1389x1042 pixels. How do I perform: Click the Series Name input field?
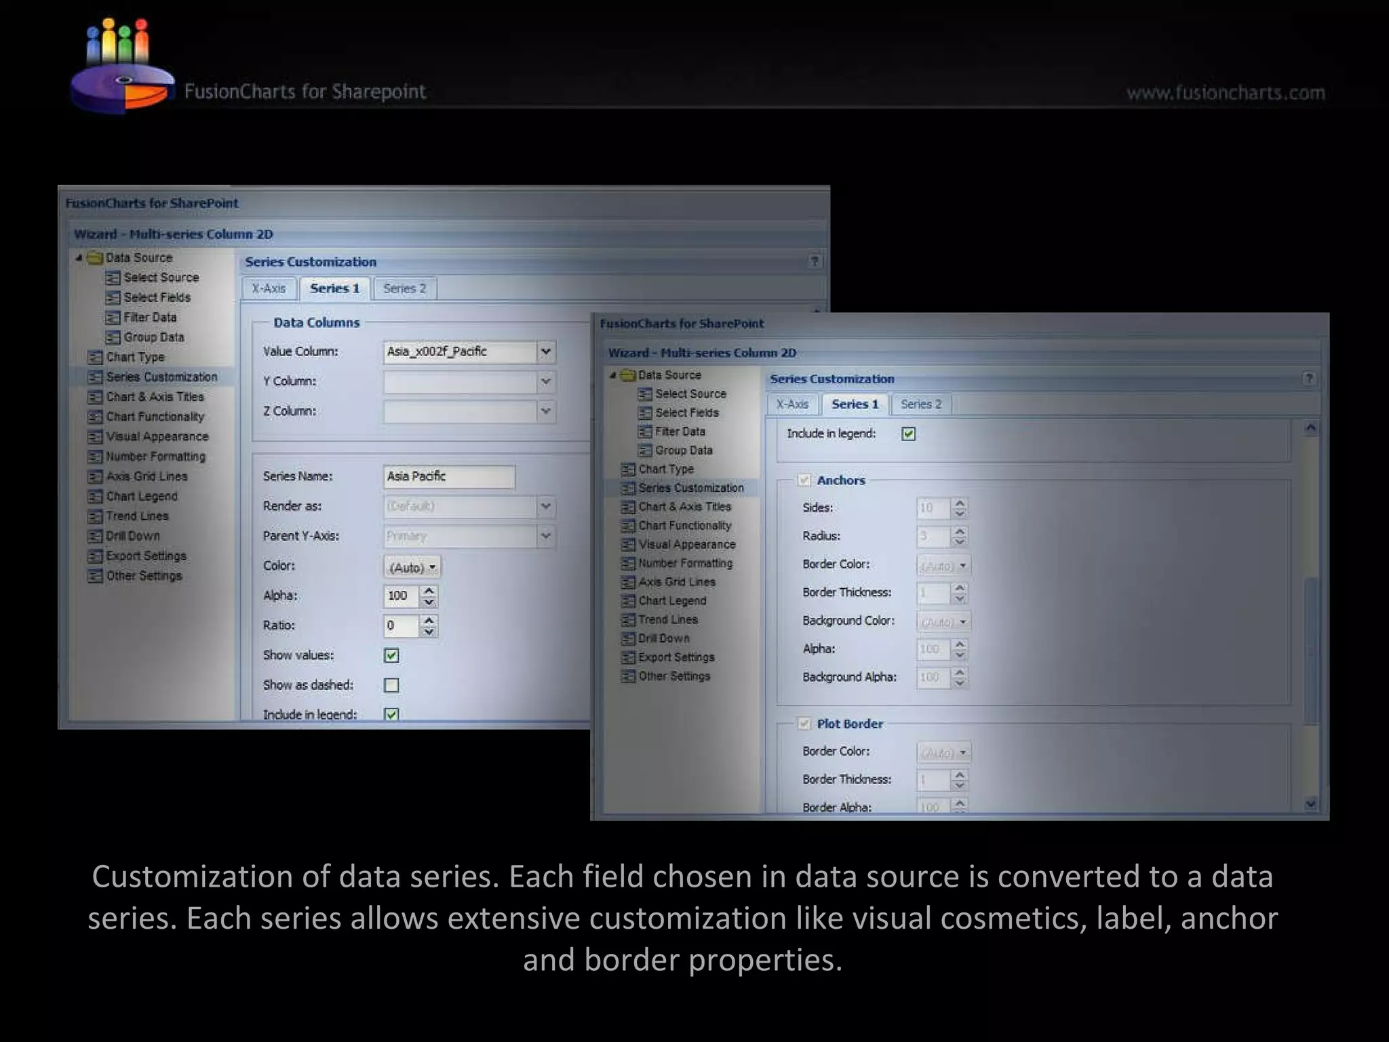(449, 477)
